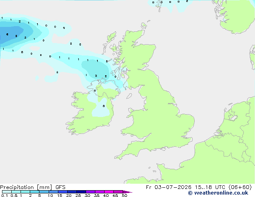This screenshot has height=197, width=255.
Task: Click the "20" legend scale label
Action: (x=69, y=195)
